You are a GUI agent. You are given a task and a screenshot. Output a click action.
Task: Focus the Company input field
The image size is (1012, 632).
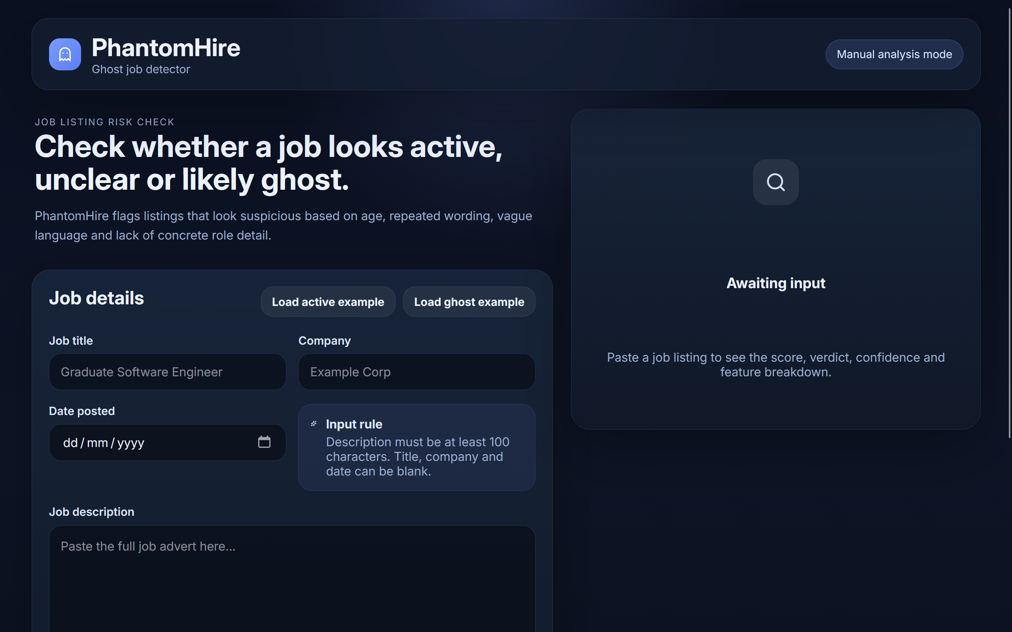pos(416,372)
